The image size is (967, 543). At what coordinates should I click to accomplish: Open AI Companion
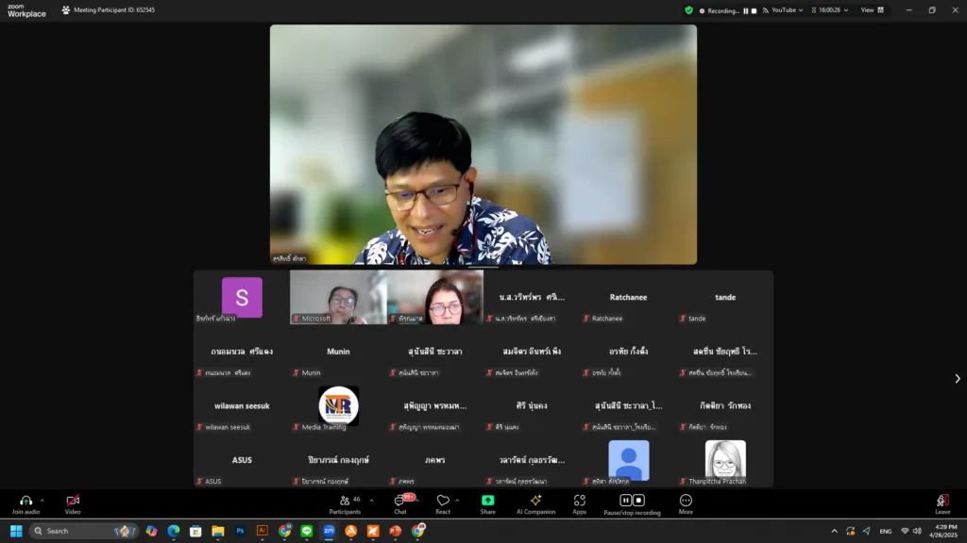[535, 501]
